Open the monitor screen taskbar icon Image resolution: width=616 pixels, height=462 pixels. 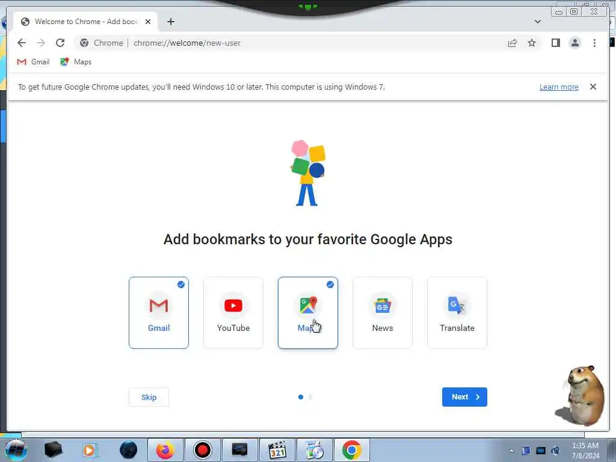239,450
